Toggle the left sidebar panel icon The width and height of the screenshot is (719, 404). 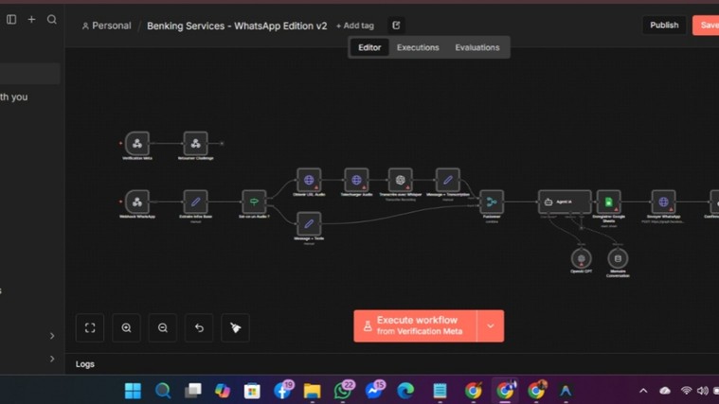(11, 19)
